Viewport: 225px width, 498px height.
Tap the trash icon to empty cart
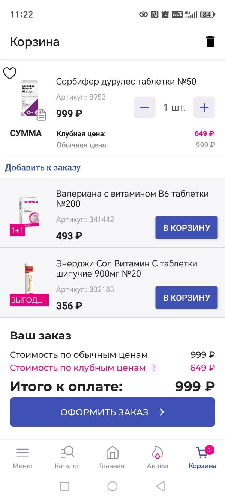210,42
